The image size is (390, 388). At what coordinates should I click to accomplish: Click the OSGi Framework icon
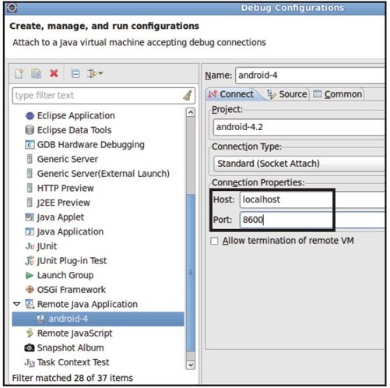[x=30, y=289]
